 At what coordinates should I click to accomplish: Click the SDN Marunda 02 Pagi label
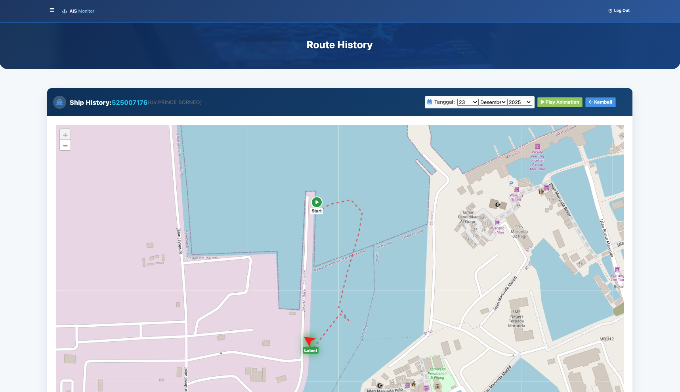[x=519, y=232]
